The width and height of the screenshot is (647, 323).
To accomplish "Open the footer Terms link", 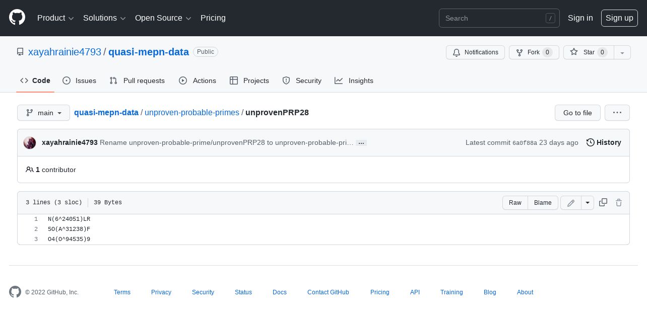I will [x=122, y=292].
